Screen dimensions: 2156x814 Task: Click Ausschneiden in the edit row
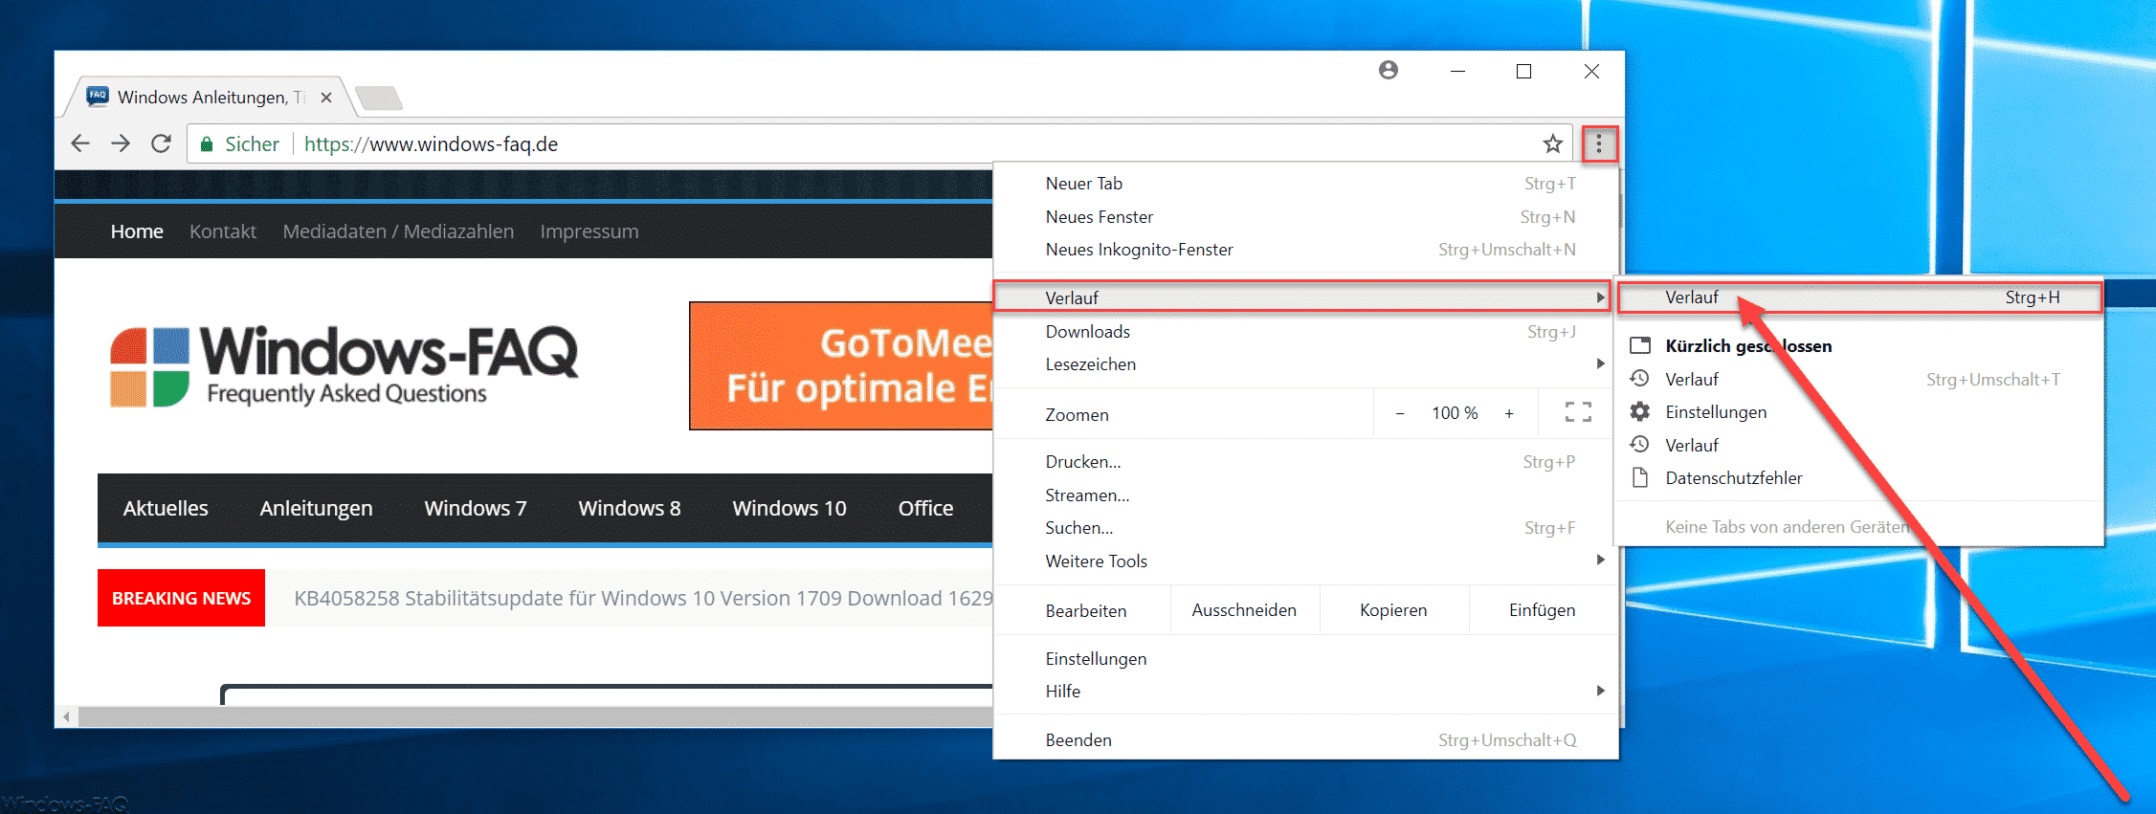(x=1244, y=609)
